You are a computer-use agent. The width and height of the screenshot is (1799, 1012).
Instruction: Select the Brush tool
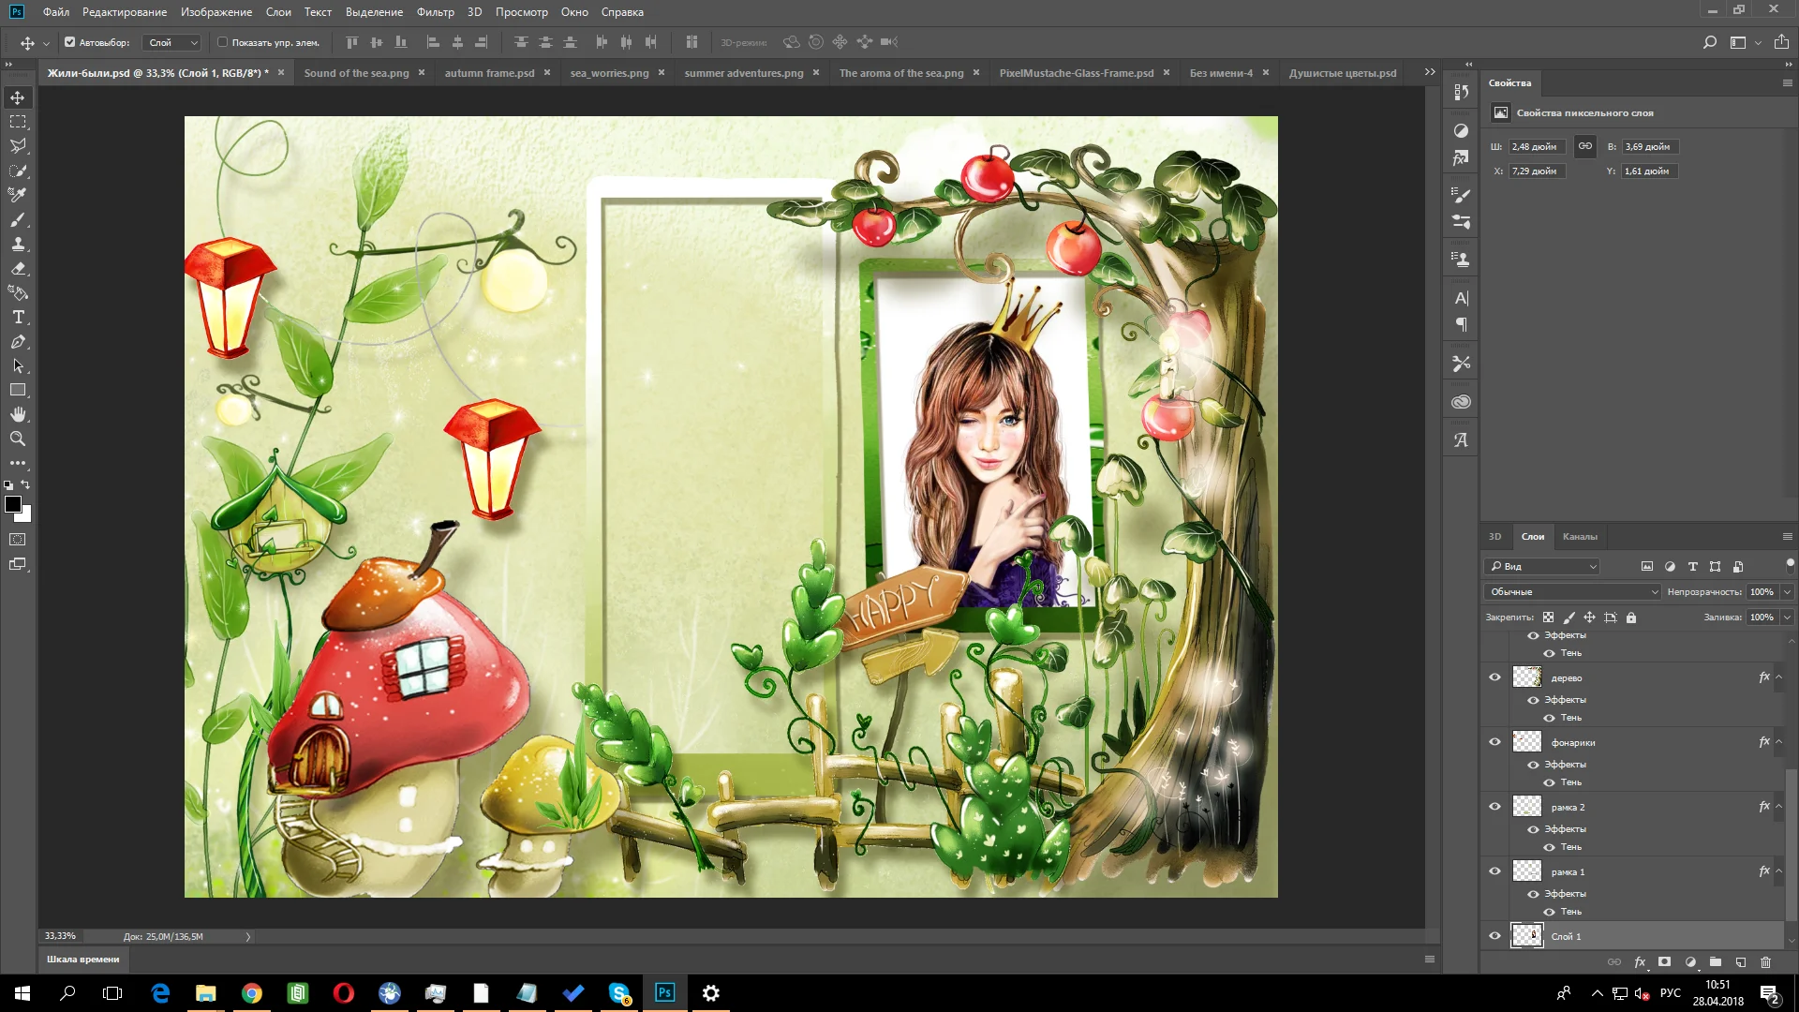[x=18, y=220]
